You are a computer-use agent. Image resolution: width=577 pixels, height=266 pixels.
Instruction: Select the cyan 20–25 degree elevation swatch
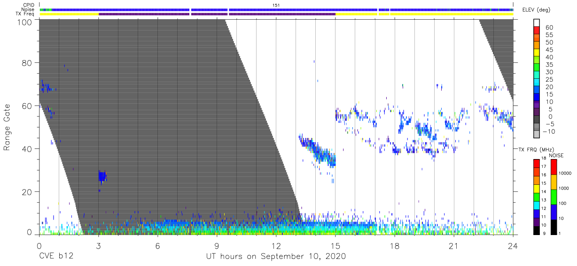(537, 83)
